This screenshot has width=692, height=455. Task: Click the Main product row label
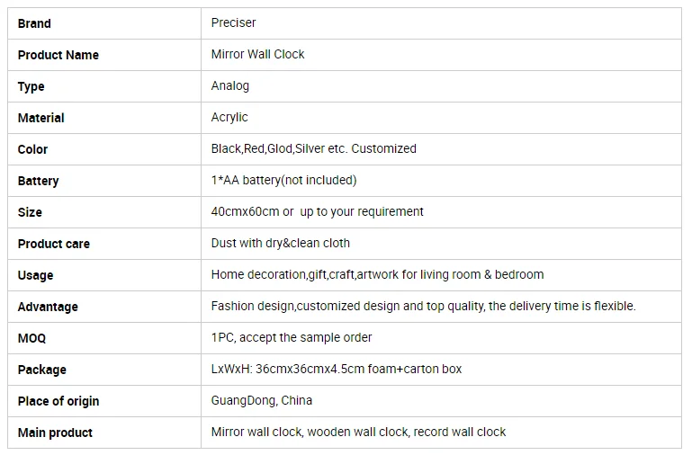[55, 433]
